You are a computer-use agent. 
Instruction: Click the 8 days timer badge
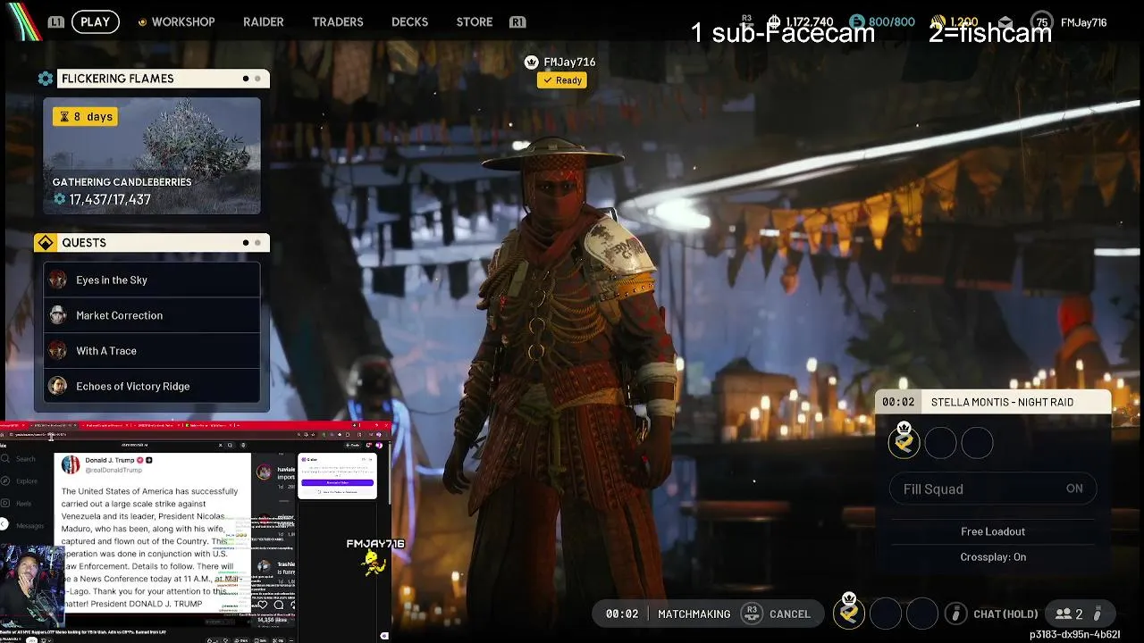point(85,116)
